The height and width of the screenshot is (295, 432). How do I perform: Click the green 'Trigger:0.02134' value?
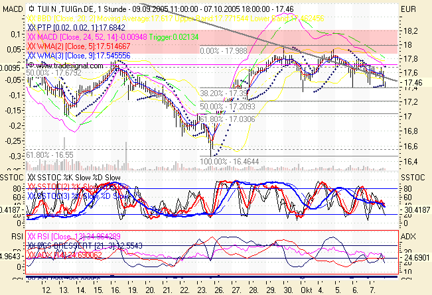(x=174, y=37)
